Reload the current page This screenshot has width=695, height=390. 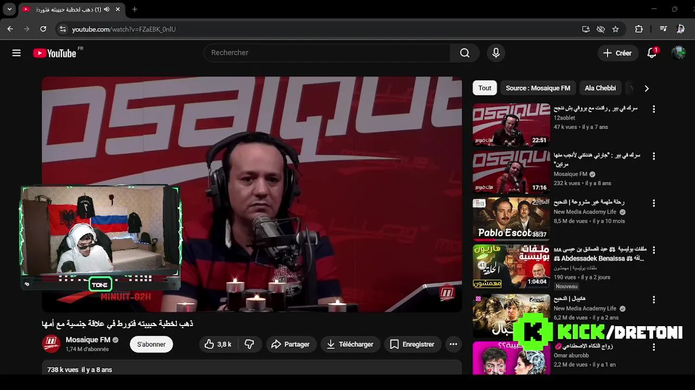(x=43, y=29)
